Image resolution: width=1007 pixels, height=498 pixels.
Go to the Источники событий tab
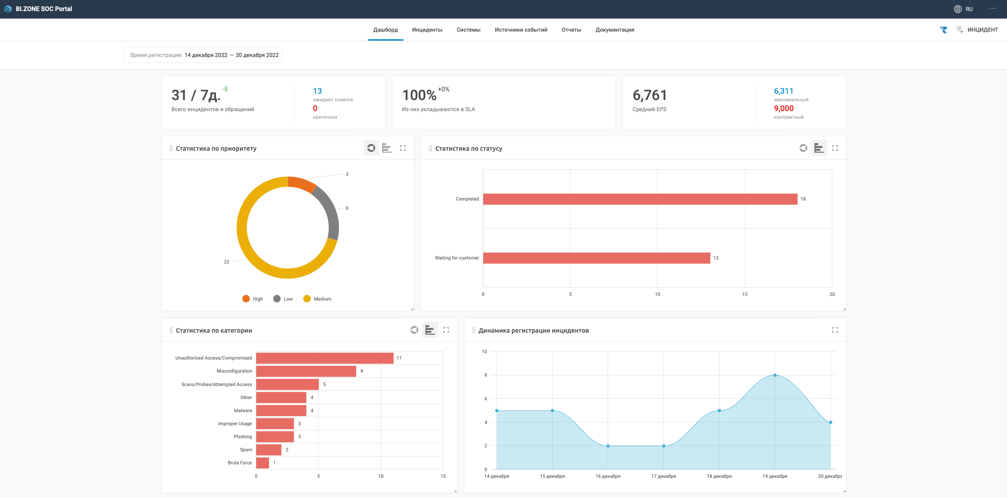521,30
